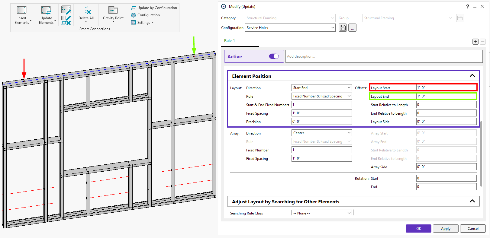
Task: Open the Gravity Point tool
Action: (113, 10)
